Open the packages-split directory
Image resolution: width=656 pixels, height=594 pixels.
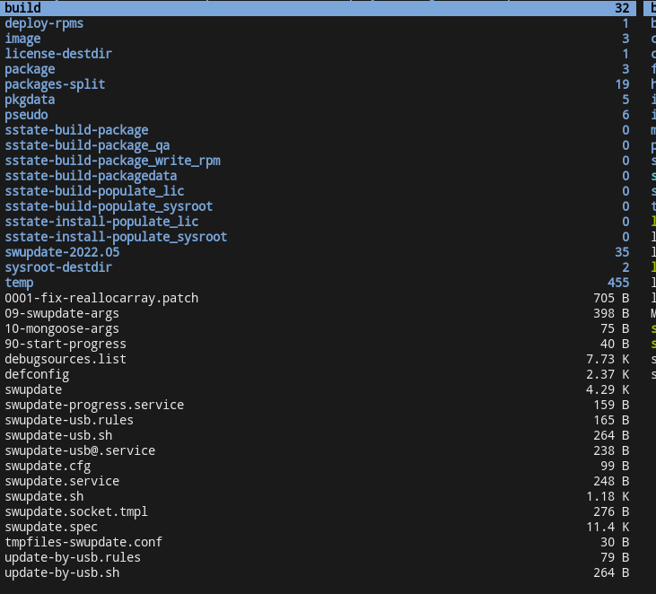pos(55,84)
